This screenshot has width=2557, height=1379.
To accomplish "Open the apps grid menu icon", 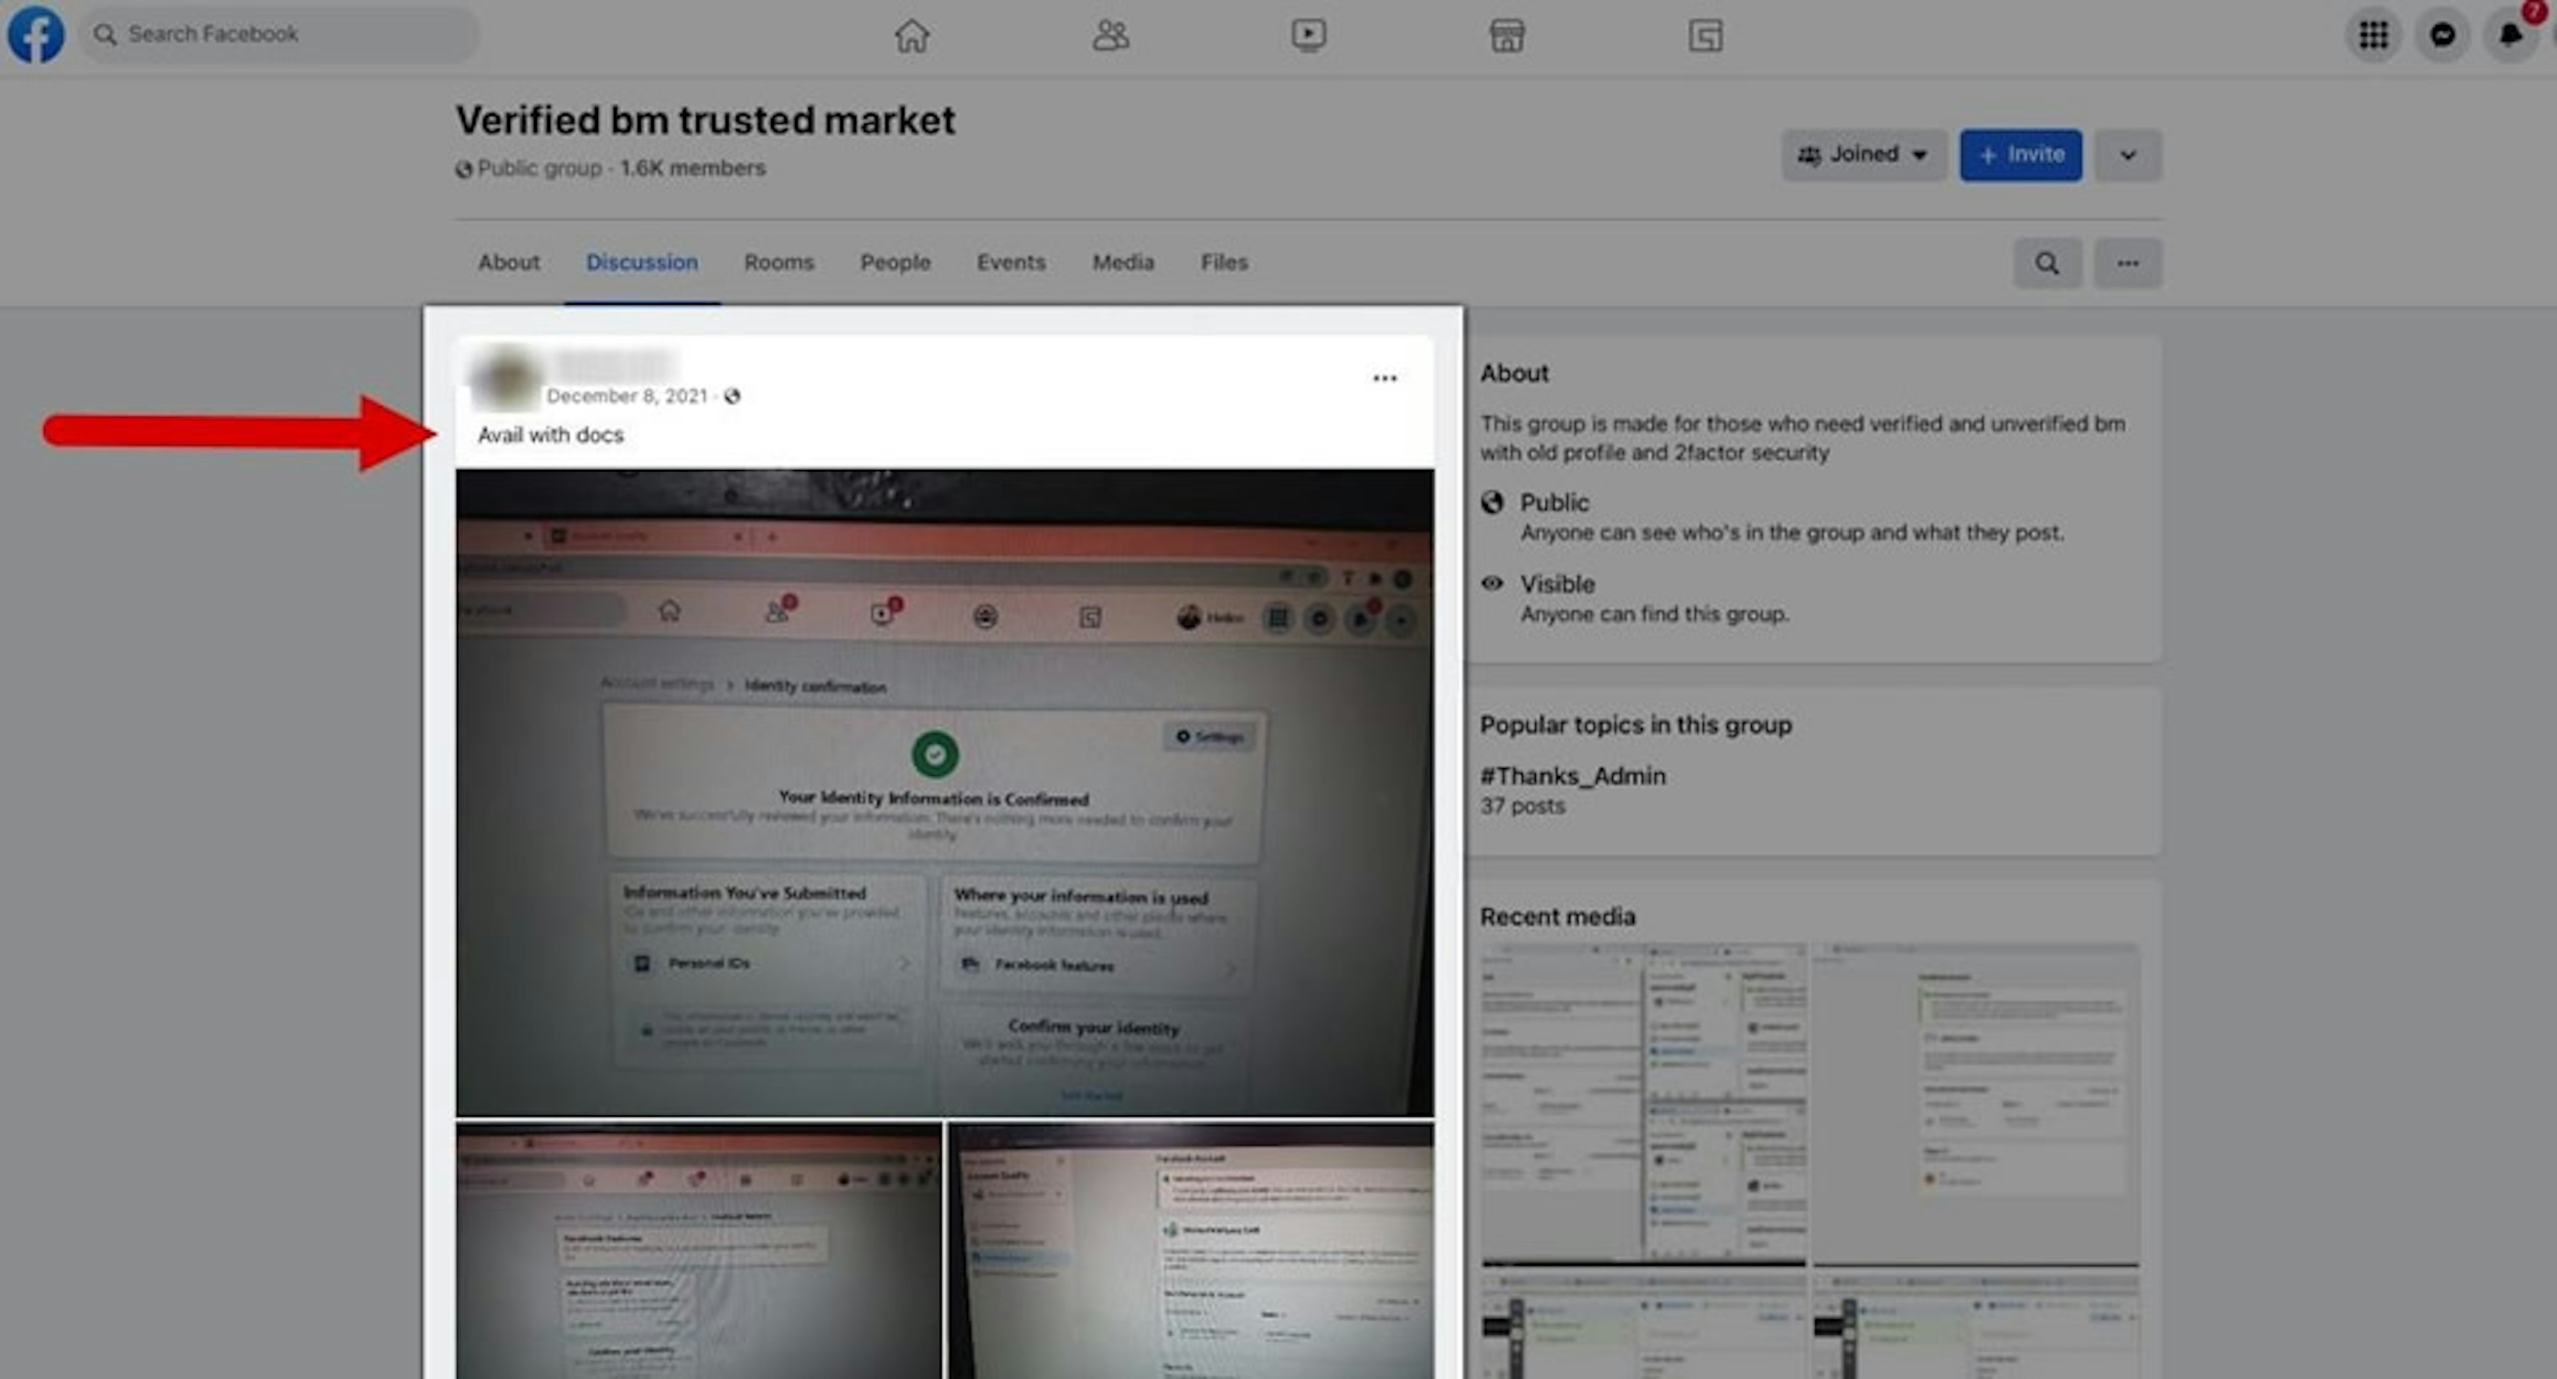I will point(2373,35).
